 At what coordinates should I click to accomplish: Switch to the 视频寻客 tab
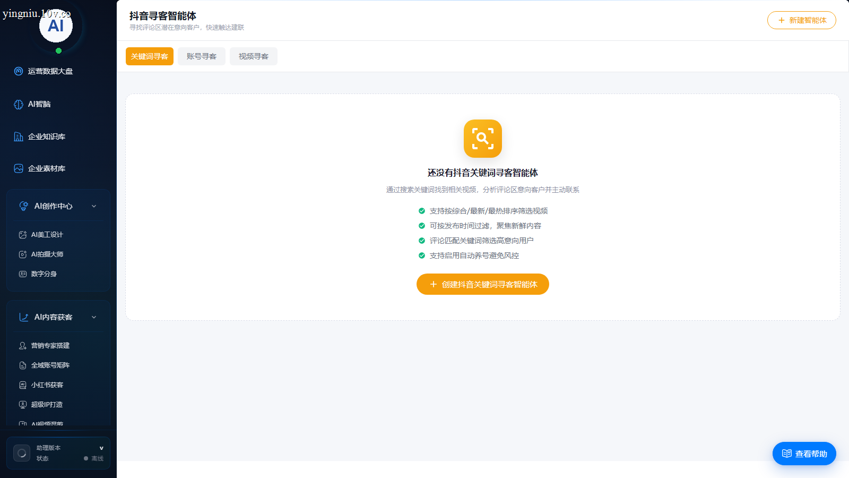pos(254,56)
